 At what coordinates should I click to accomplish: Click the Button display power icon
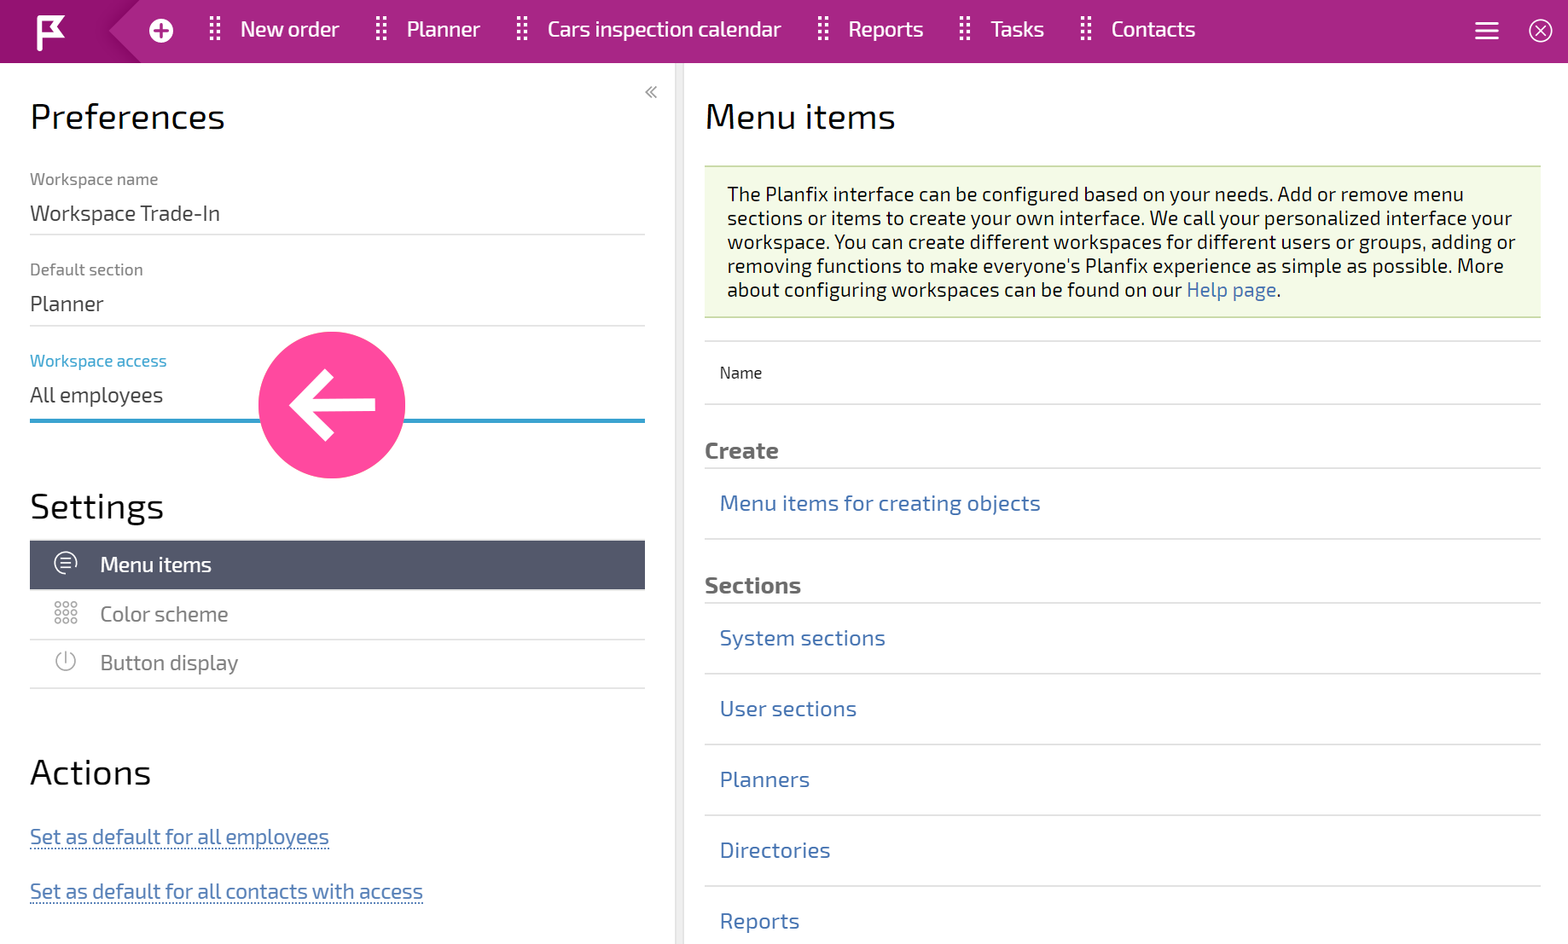tap(66, 662)
